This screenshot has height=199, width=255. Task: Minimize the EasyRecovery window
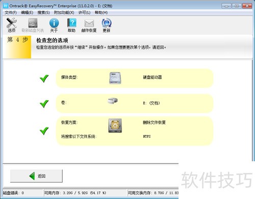coord(226,6)
